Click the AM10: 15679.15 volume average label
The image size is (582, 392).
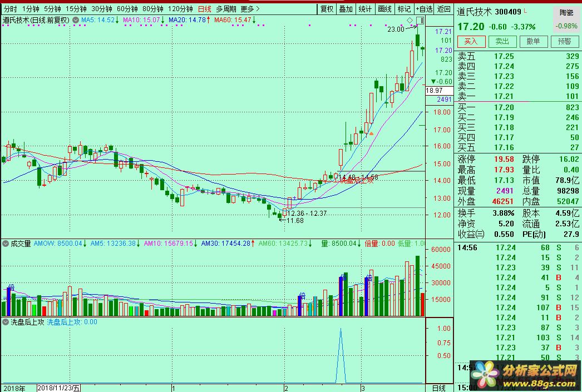[x=170, y=244]
